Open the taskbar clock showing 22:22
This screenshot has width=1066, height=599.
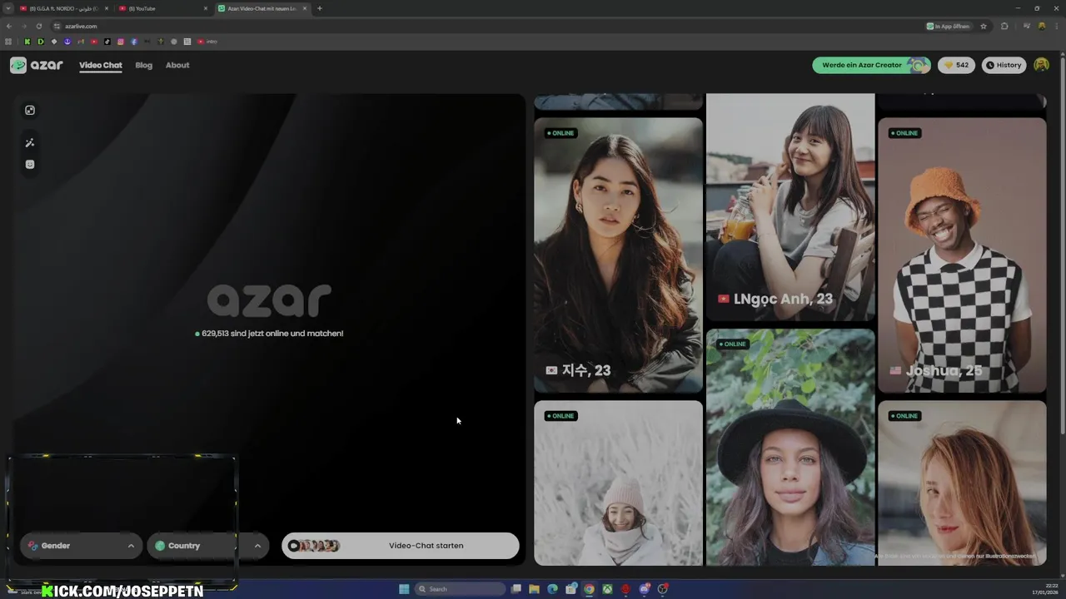tap(1046, 589)
